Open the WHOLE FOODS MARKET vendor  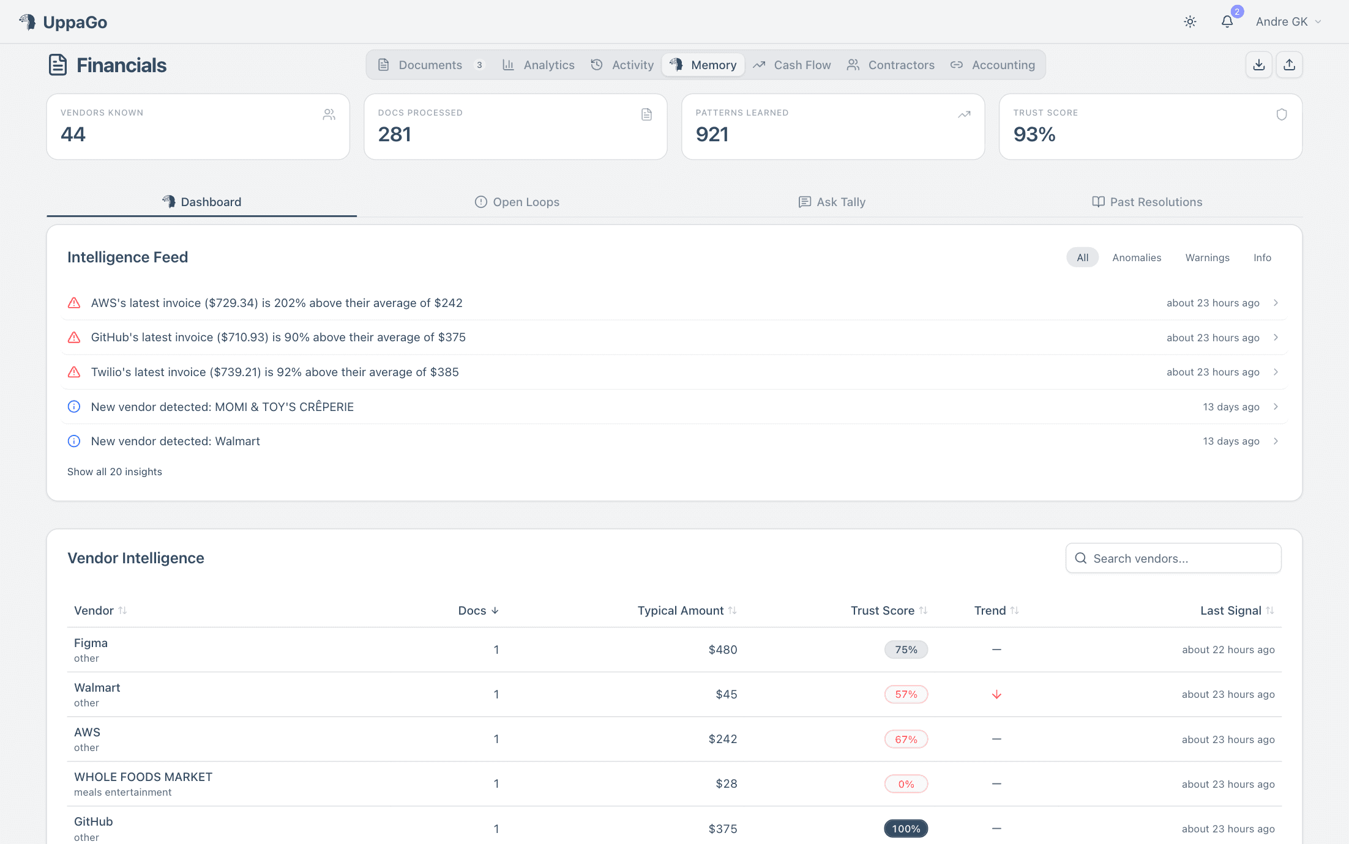143,777
